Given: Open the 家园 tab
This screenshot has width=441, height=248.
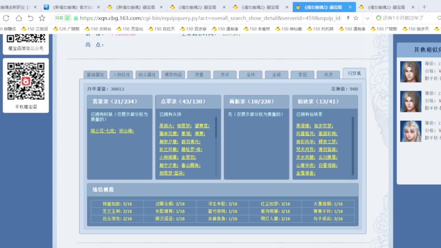Looking at the screenshot, I should click(x=302, y=75).
